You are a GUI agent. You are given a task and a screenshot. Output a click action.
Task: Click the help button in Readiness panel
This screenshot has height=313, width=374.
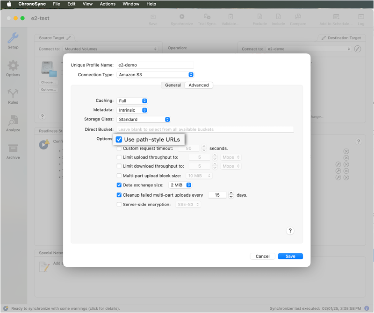(x=358, y=142)
